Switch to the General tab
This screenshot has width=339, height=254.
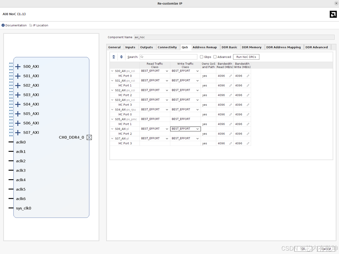[114, 47]
